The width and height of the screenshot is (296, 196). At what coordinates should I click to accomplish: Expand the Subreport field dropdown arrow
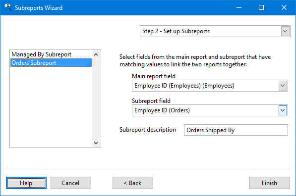pos(283,110)
